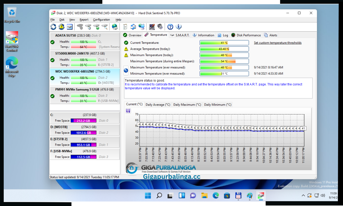Click the F: [USB-NVMe] free space bar
Screen dimensions: 343x206
click(83, 157)
